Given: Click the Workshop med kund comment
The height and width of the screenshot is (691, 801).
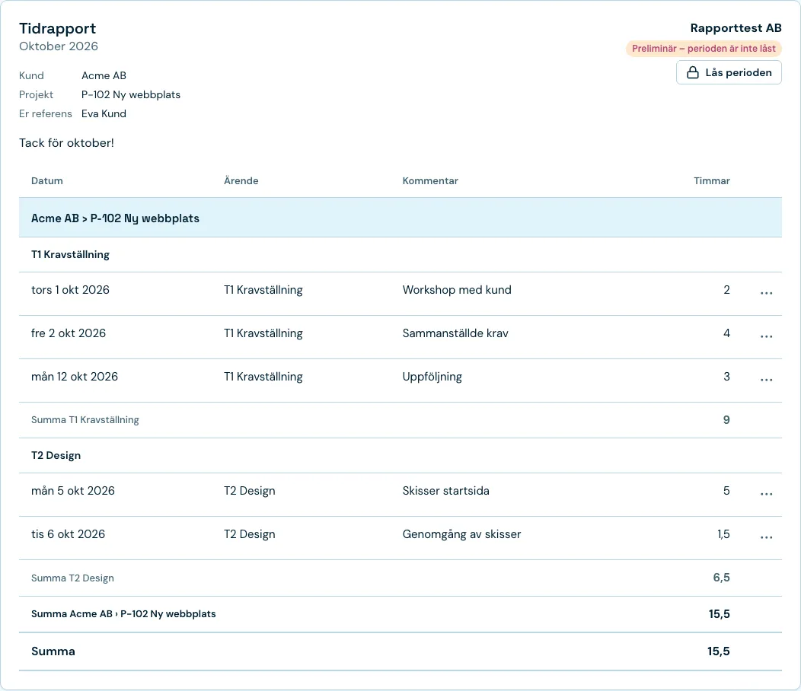Looking at the screenshot, I should tap(457, 290).
